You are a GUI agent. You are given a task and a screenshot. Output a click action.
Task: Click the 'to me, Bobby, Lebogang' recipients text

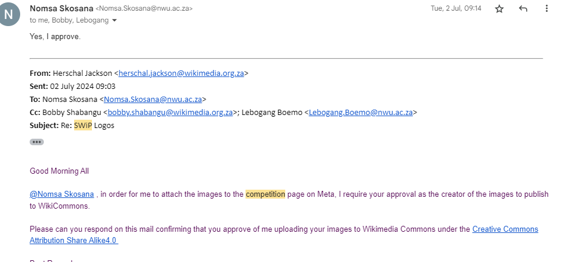69,20
